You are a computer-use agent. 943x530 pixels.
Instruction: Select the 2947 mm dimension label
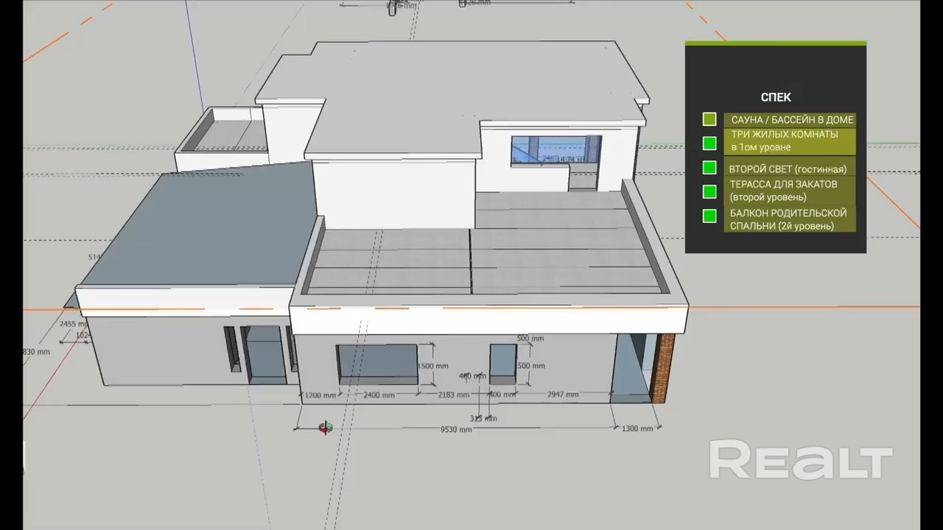562,395
